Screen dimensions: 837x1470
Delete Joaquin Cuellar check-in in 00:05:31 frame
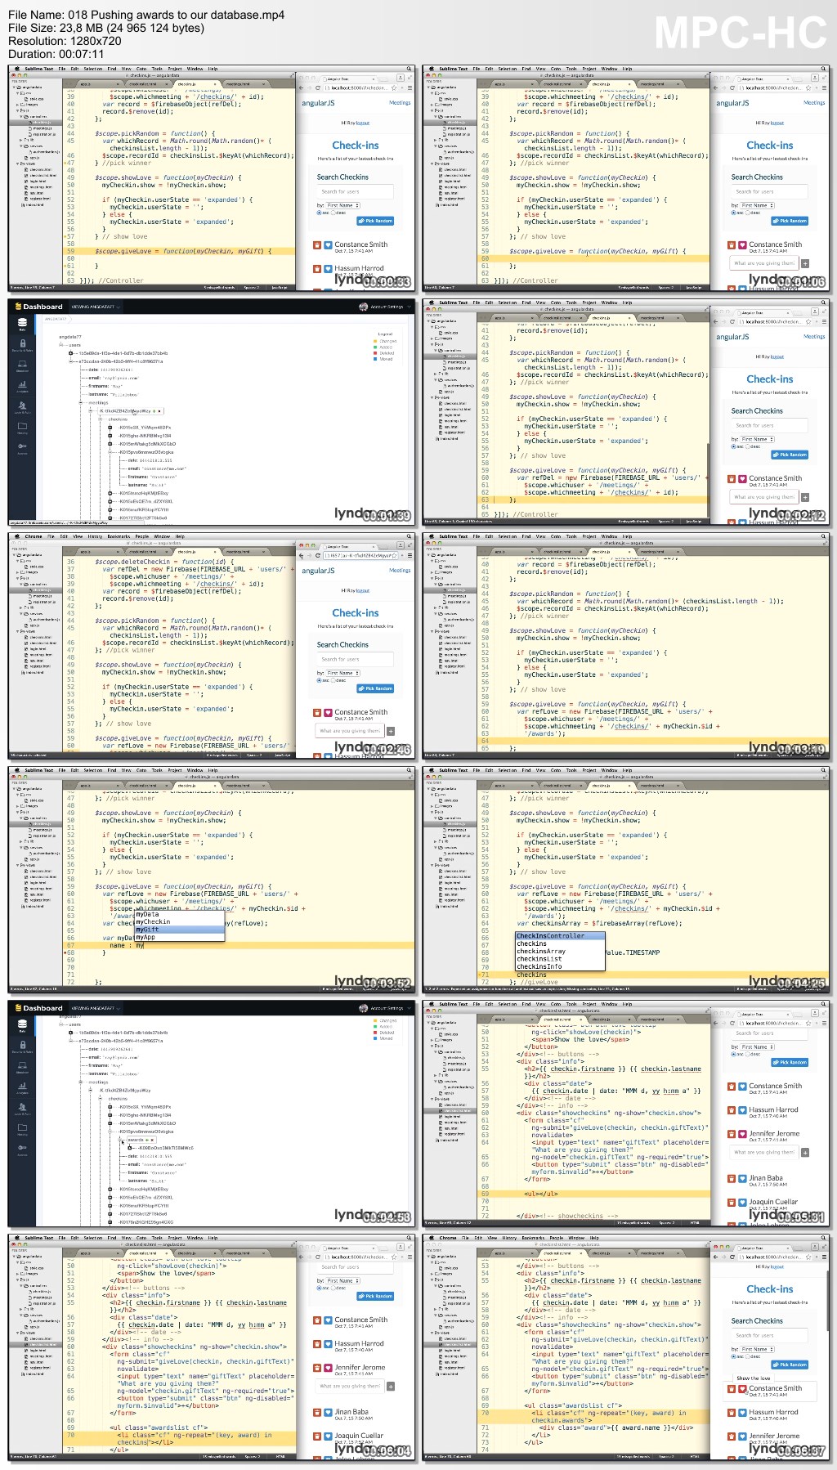(x=732, y=1203)
